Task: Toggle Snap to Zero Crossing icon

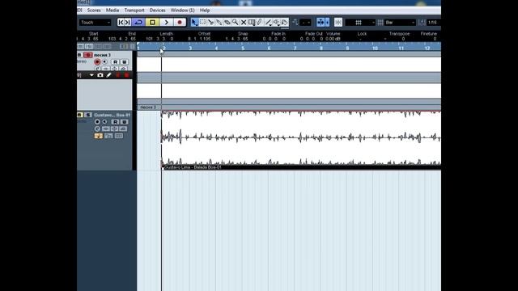Action: 295,23
